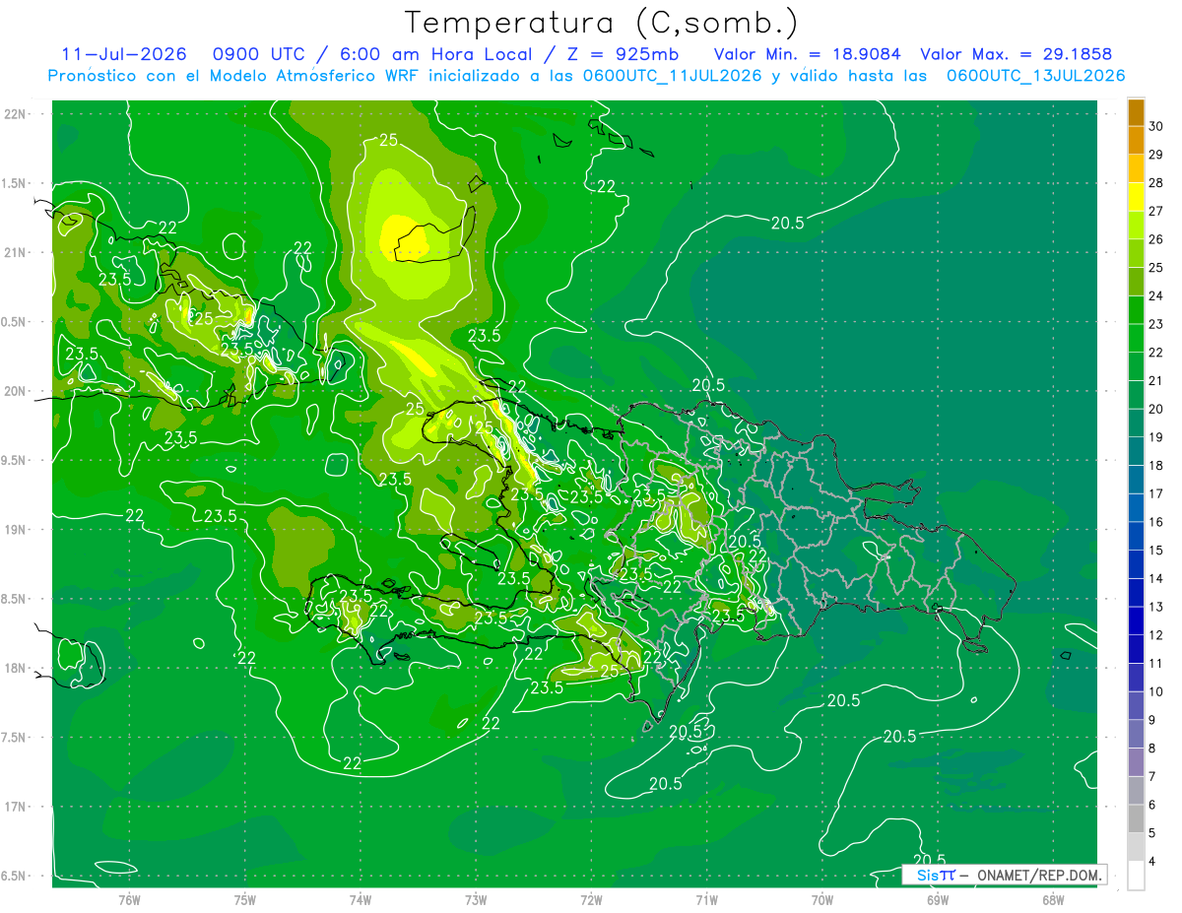Click the legend value 21

tap(1156, 381)
